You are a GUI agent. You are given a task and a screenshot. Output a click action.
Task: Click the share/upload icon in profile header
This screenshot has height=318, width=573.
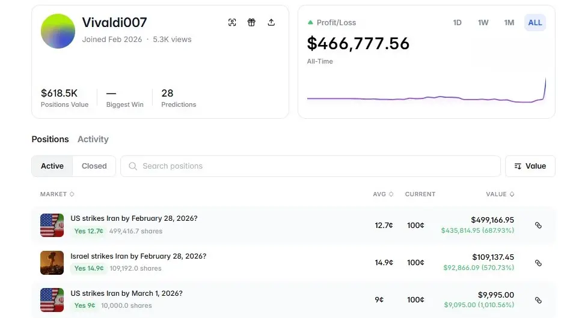point(271,23)
